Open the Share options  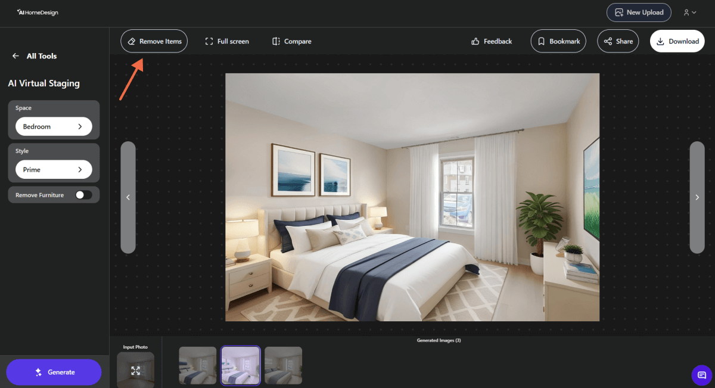click(x=608, y=41)
